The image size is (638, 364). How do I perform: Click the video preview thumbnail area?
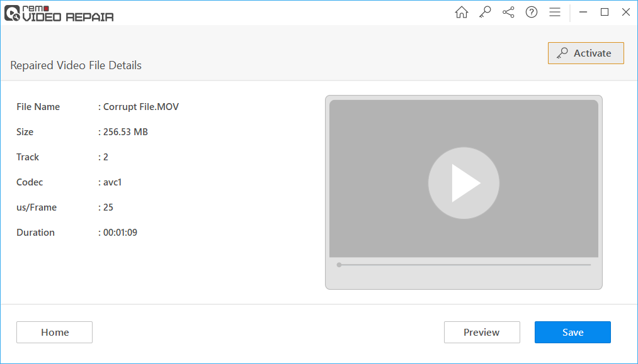464,183
